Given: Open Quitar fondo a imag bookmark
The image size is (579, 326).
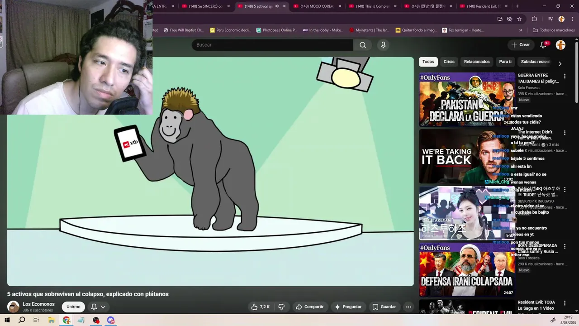Looking at the screenshot, I should pos(416,30).
